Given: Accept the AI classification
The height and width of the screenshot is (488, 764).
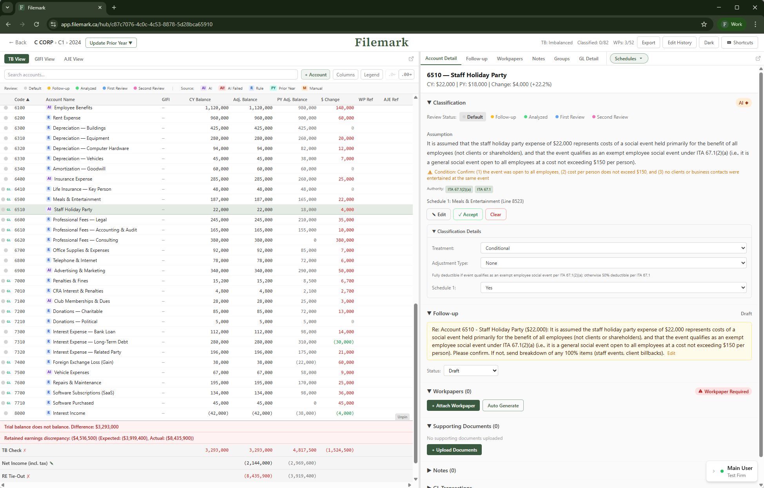Looking at the screenshot, I should [x=468, y=214].
